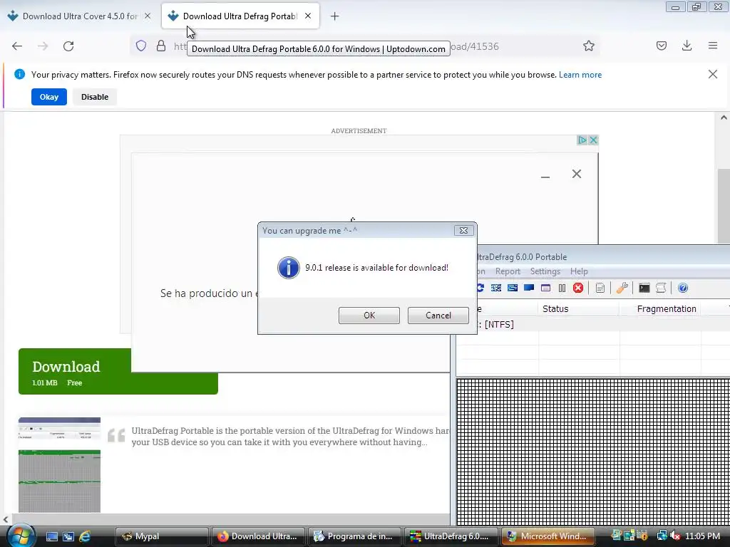Click the boot script icon in UltraDefrag
Screen dimensions: 730x547
pyautogui.click(x=661, y=288)
